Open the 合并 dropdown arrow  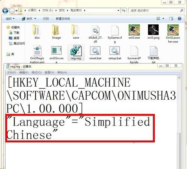tap(35, 19)
